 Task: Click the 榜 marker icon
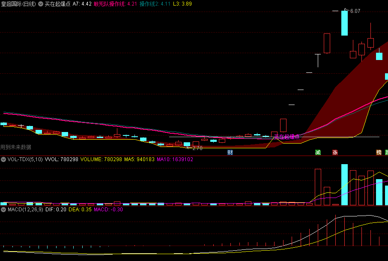coord(379,152)
